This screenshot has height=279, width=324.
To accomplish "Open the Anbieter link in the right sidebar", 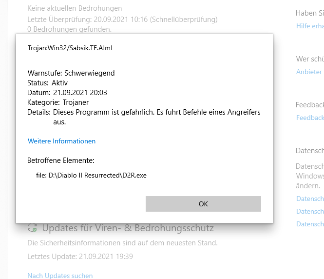I will click(x=310, y=72).
